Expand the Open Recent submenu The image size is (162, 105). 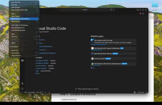pyautogui.click(x=24, y=21)
